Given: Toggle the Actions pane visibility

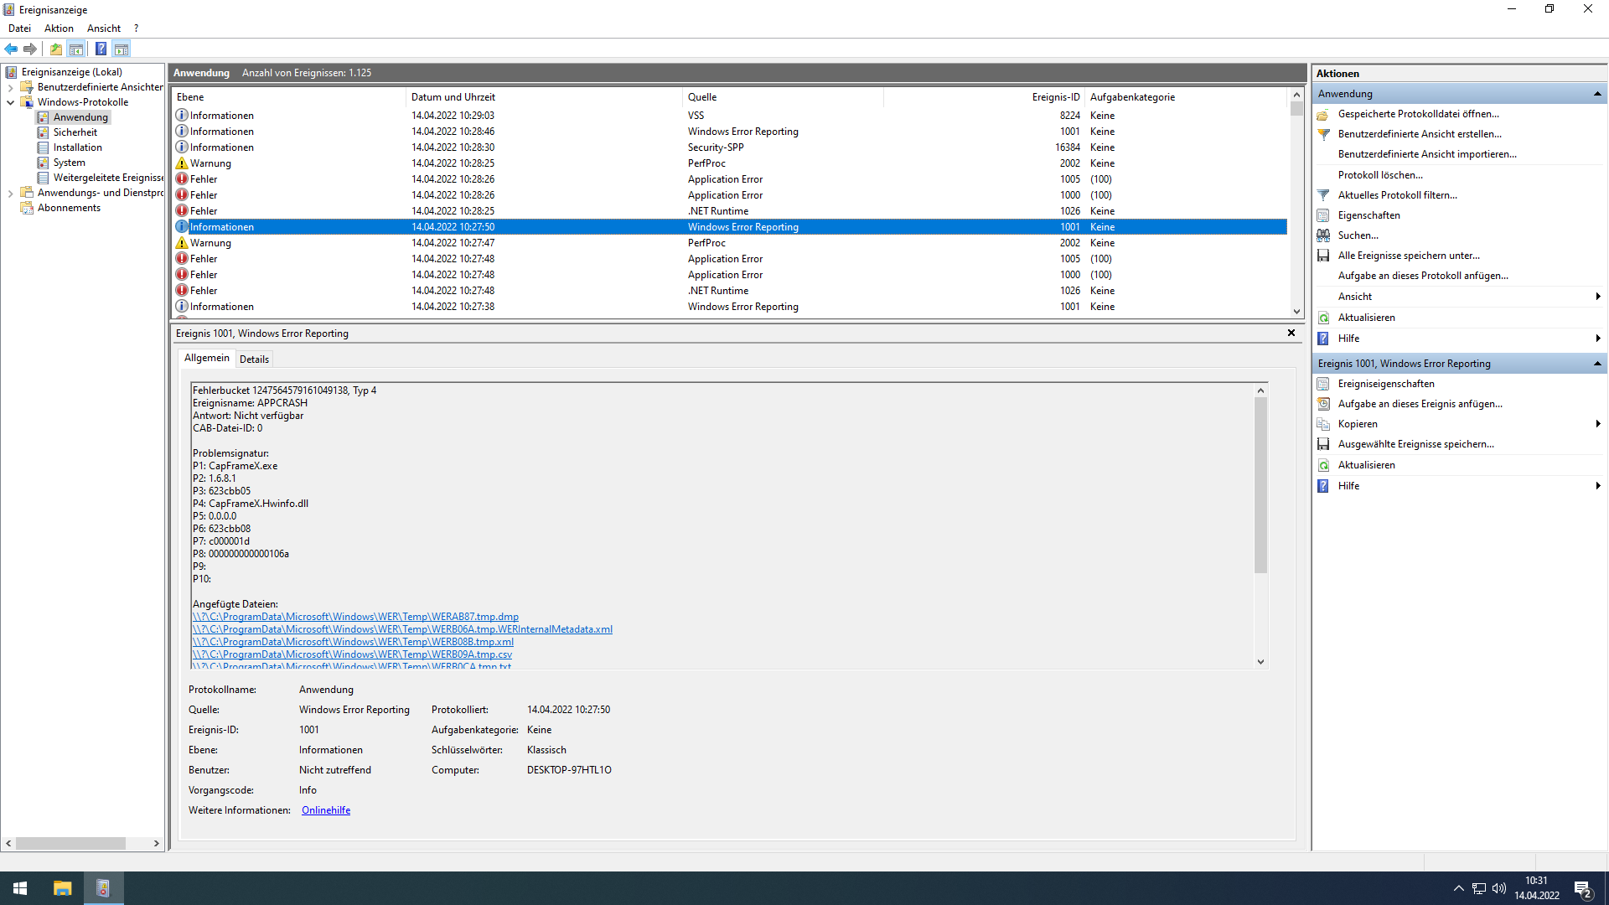Looking at the screenshot, I should pos(122,49).
